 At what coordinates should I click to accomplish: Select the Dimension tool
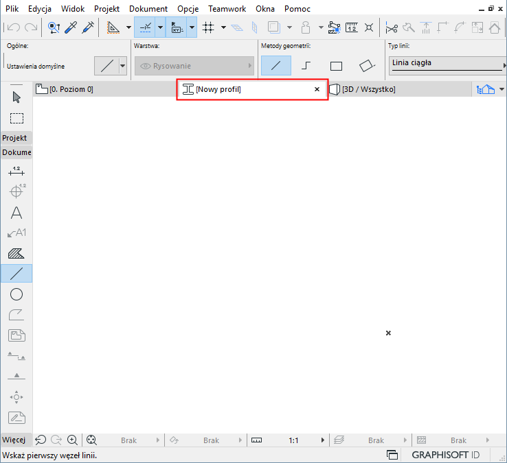pos(16,171)
